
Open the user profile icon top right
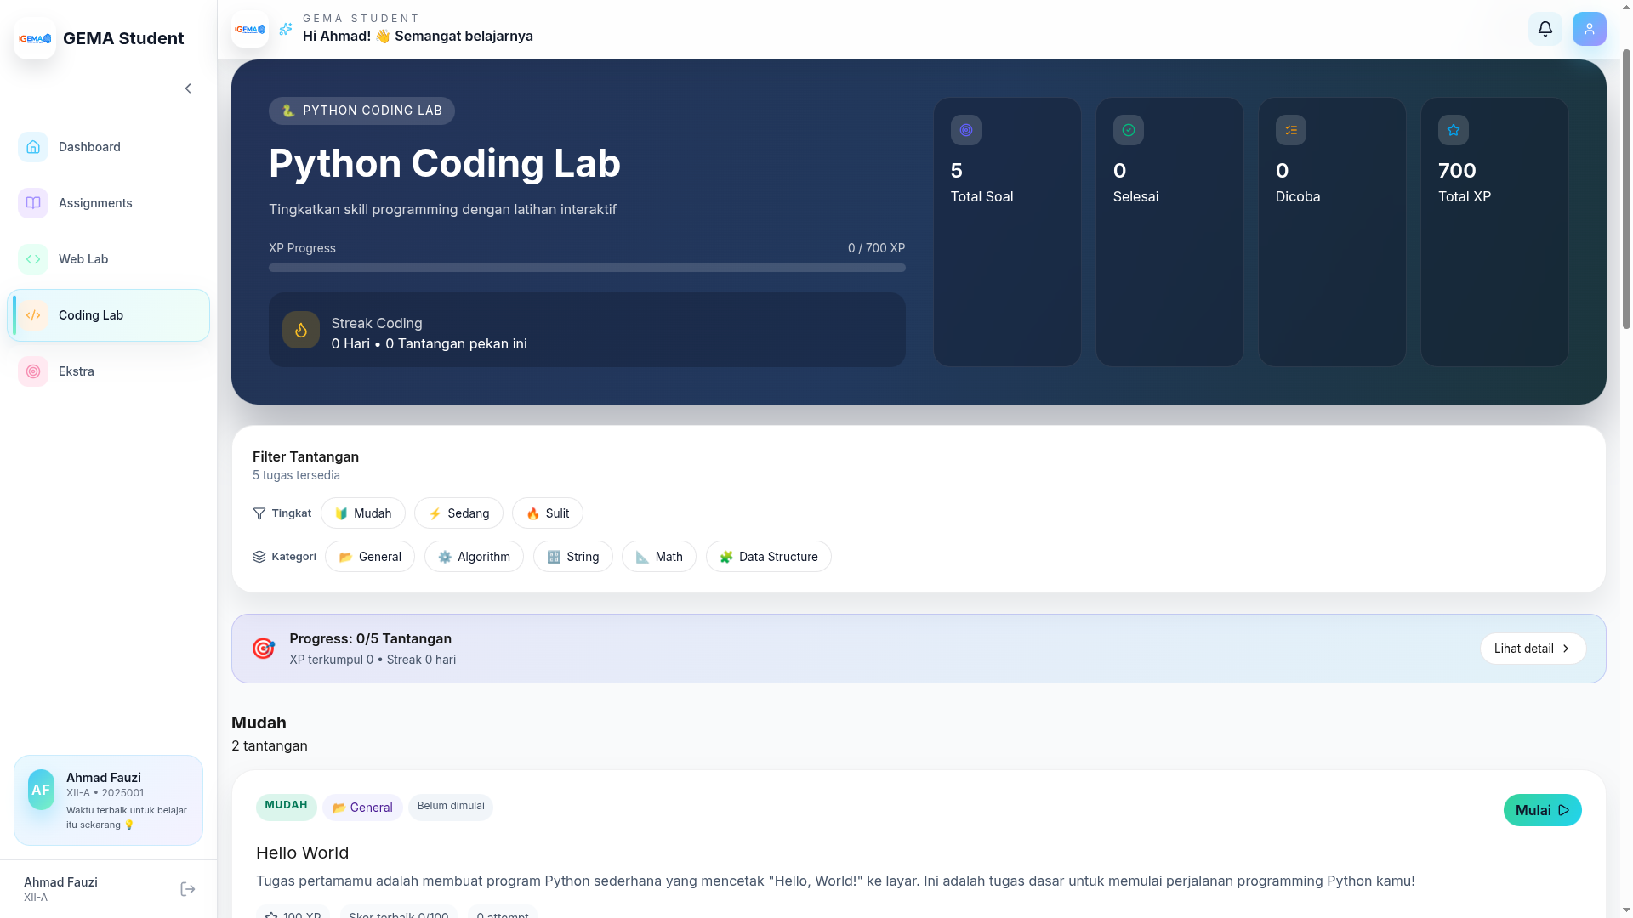click(x=1590, y=28)
